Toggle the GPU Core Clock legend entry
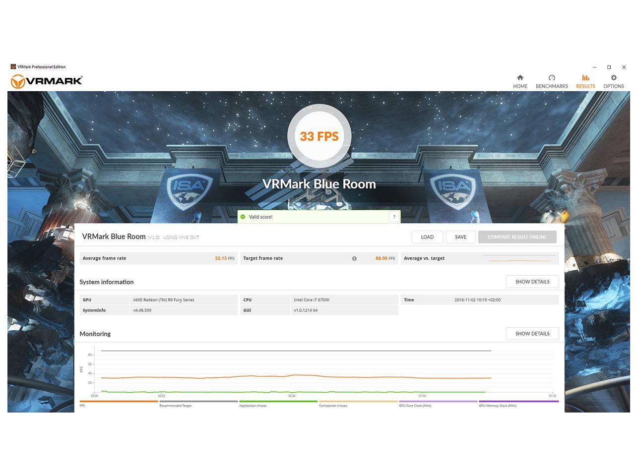 [x=438, y=404]
